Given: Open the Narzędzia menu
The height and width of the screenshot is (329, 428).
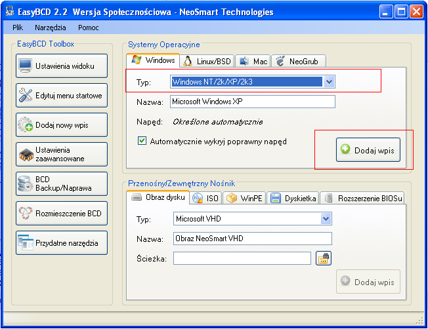Looking at the screenshot, I should click(51, 28).
